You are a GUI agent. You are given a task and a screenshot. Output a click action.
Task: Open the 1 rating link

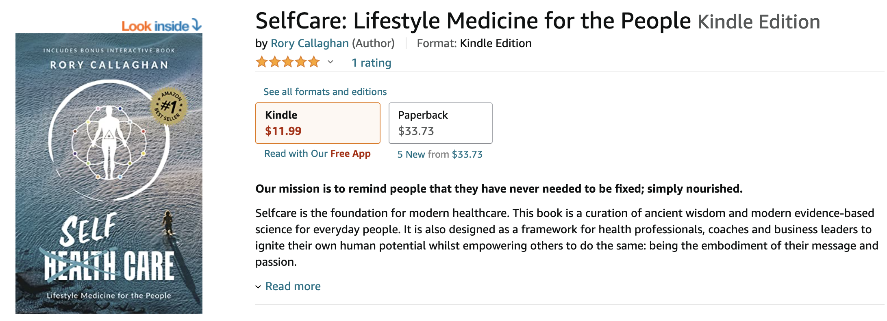[371, 63]
